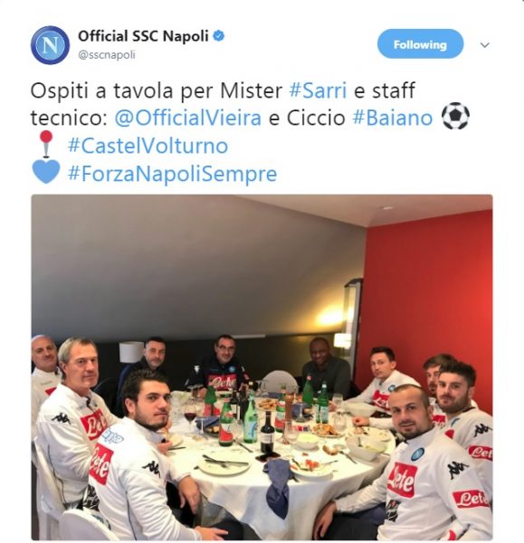Follow the #CastelVolturno hashtag link

pyautogui.click(x=148, y=146)
